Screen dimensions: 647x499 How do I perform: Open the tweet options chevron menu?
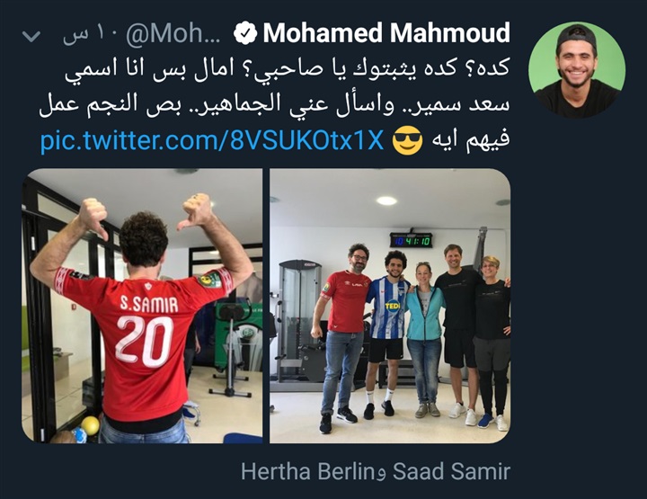31,36
